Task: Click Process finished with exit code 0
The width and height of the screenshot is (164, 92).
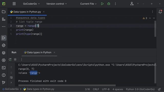Action: pos(42,81)
